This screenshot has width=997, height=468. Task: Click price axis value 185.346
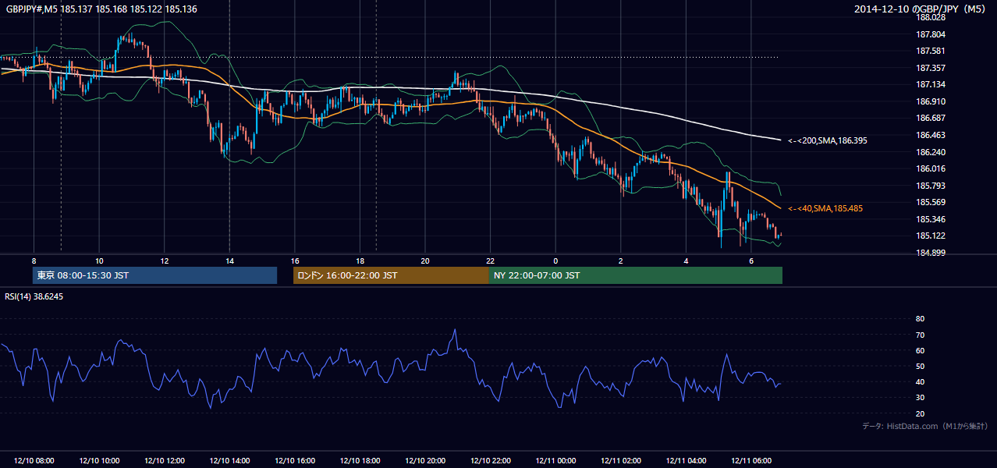(931, 219)
